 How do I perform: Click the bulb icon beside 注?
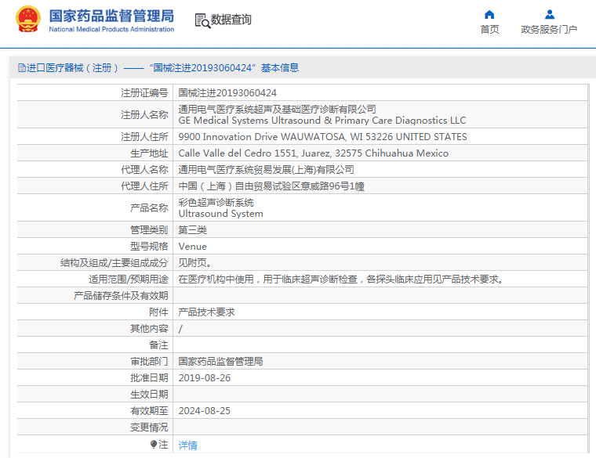coord(154,444)
